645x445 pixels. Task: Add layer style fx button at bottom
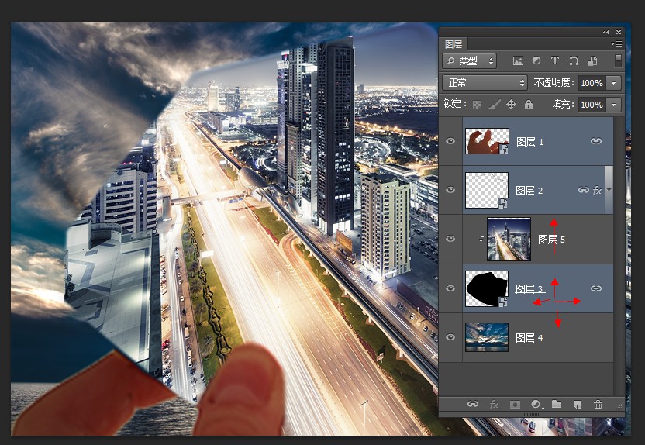tap(494, 405)
